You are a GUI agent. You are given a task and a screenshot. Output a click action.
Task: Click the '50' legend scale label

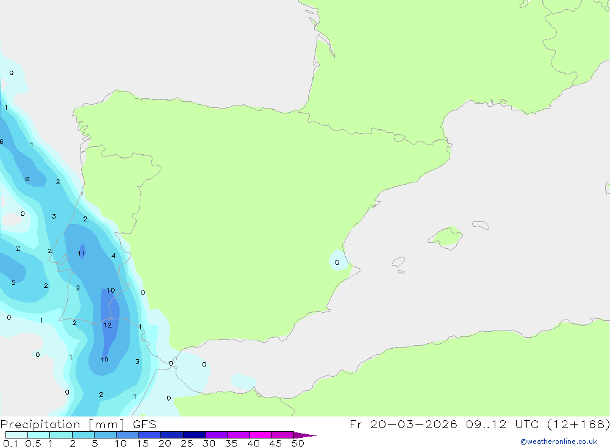(298, 443)
